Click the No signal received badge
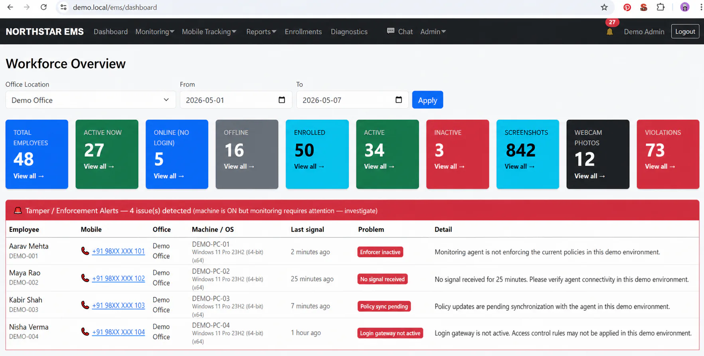The height and width of the screenshot is (356, 704). 382,279
